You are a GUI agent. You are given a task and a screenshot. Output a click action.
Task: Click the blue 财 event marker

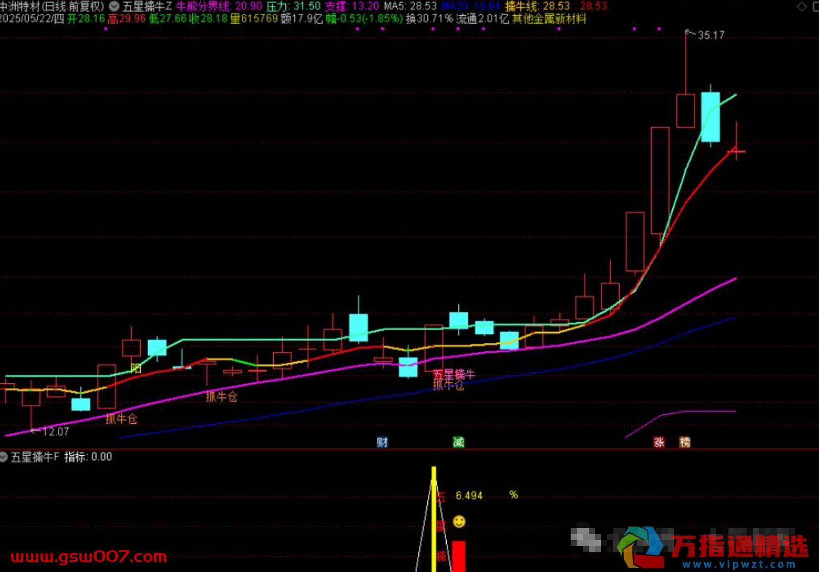click(382, 443)
